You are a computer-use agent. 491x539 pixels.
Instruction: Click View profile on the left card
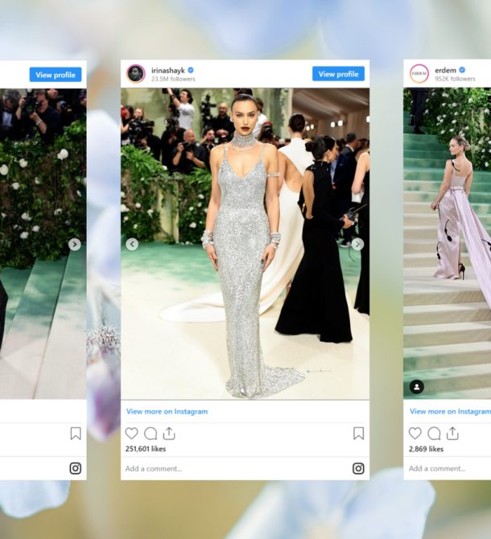[56, 75]
